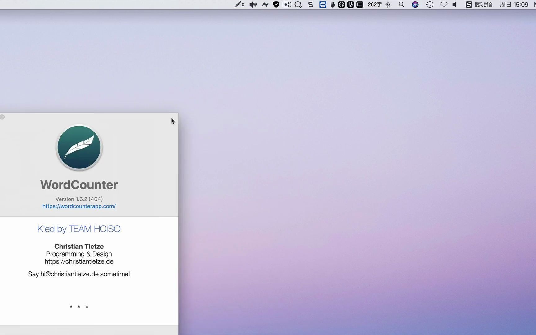Open the S-shaped menu bar icon
The width and height of the screenshot is (536, 335).
pos(310,4)
